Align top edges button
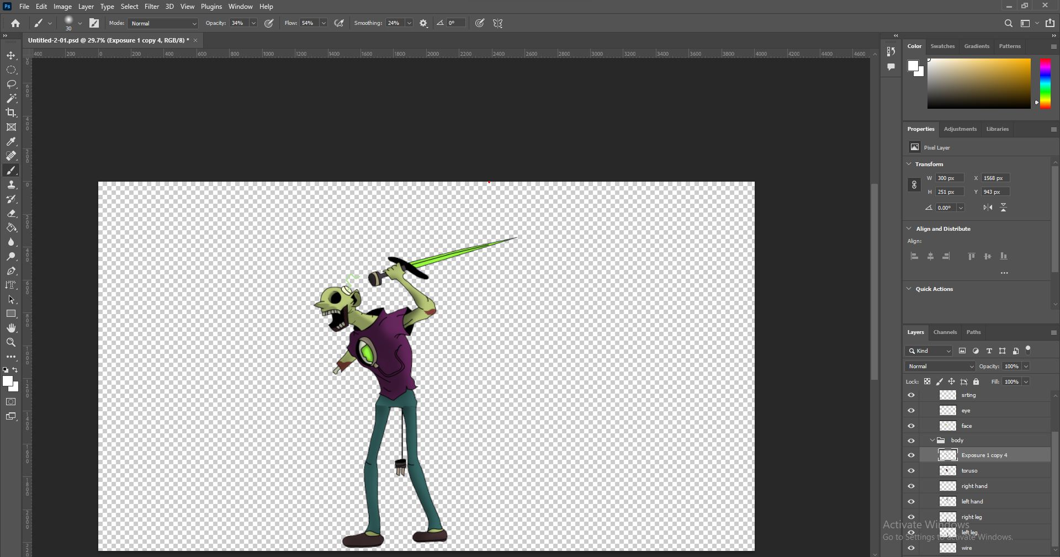1060x557 pixels. [972, 256]
